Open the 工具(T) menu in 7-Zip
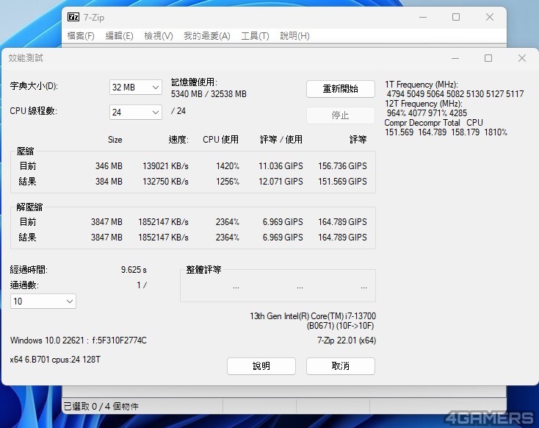This screenshot has height=428, width=539. point(255,36)
